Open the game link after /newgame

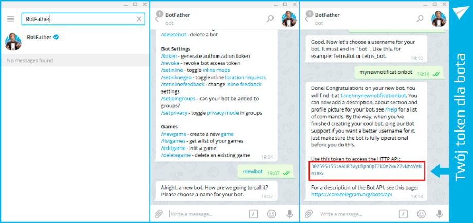(x=227, y=134)
